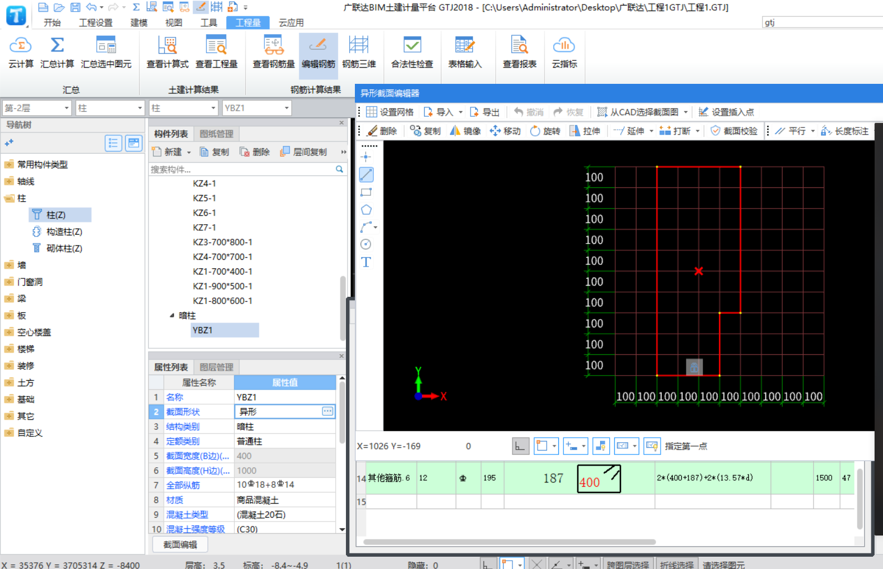Switch nav tree to list view
This screenshot has width=883, height=569.
pos(113,144)
